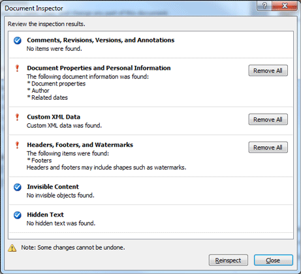Click the Hidden Text heading

pos(45,215)
